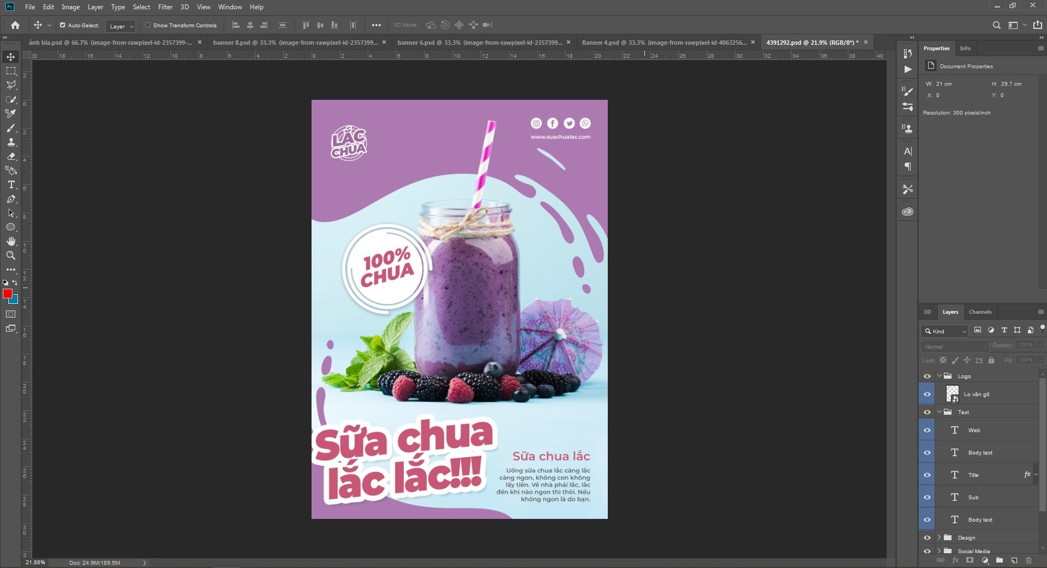The image size is (1047, 568).
Task: Toggle the Auto-Select checkbox
Action: (63, 25)
